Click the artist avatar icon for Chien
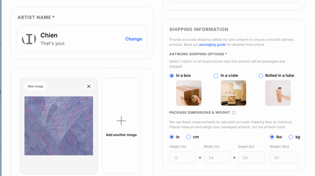 coord(29,39)
